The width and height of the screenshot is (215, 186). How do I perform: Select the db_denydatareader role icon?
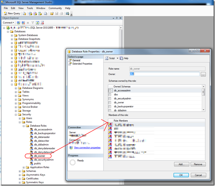(x=31, y=148)
